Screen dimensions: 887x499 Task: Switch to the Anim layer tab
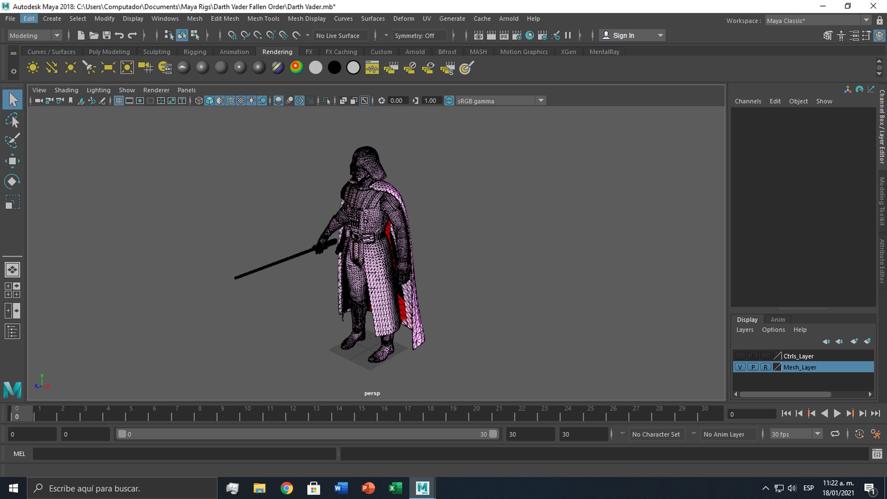pyautogui.click(x=778, y=319)
